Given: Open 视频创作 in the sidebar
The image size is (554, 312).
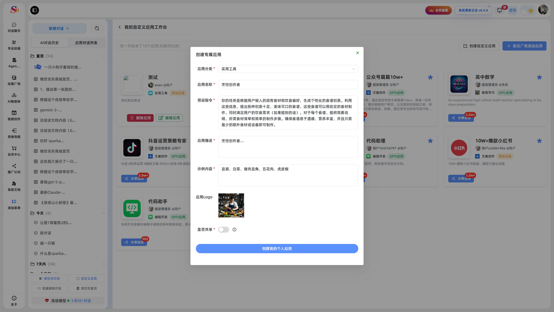Looking at the screenshot, I should [14, 116].
